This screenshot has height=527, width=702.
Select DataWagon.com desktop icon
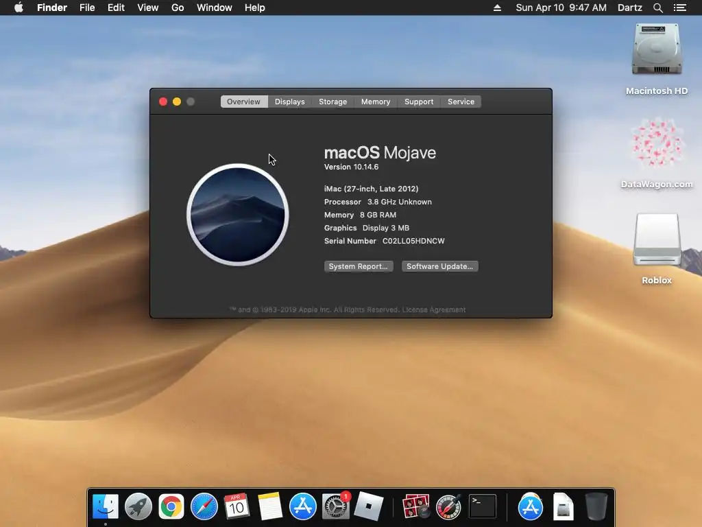coord(657,143)
